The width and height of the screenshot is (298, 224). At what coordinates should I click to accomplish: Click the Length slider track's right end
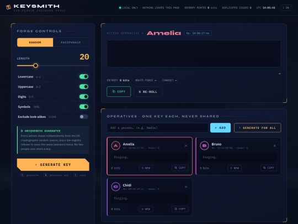click(88, 65)
